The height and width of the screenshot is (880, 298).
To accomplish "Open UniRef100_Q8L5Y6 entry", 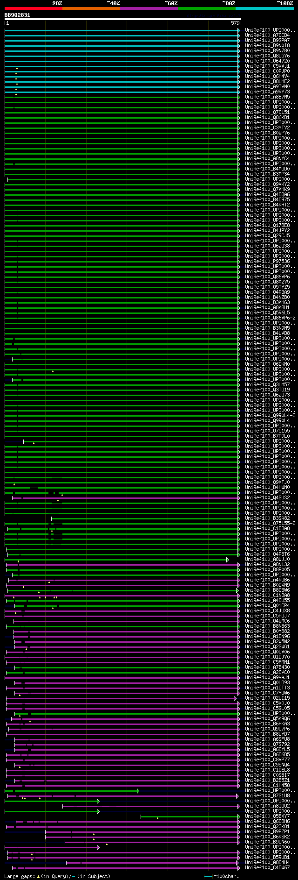I will point(267,56).
